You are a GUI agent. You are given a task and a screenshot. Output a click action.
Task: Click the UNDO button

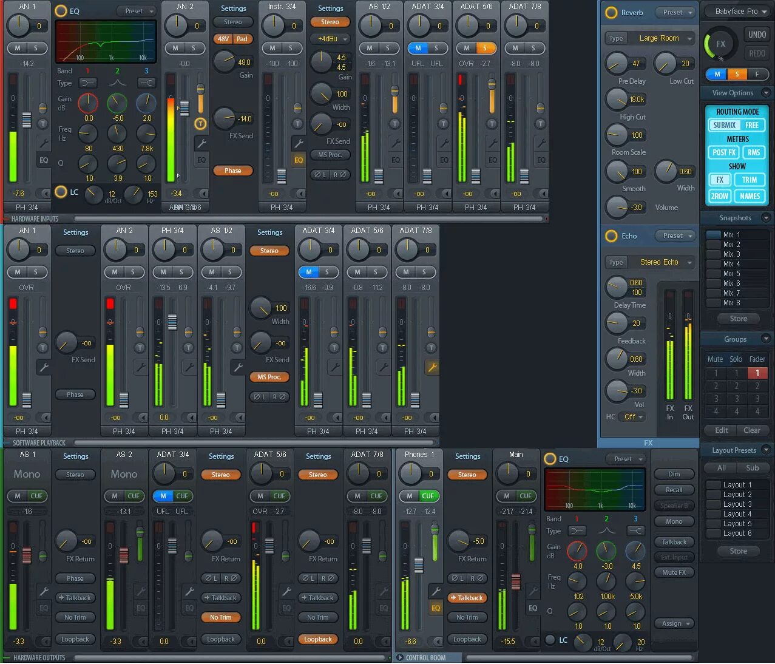pos(757,35)
